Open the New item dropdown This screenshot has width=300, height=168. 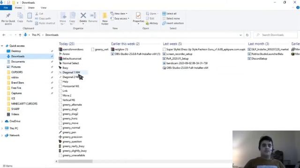coord(119,14)
